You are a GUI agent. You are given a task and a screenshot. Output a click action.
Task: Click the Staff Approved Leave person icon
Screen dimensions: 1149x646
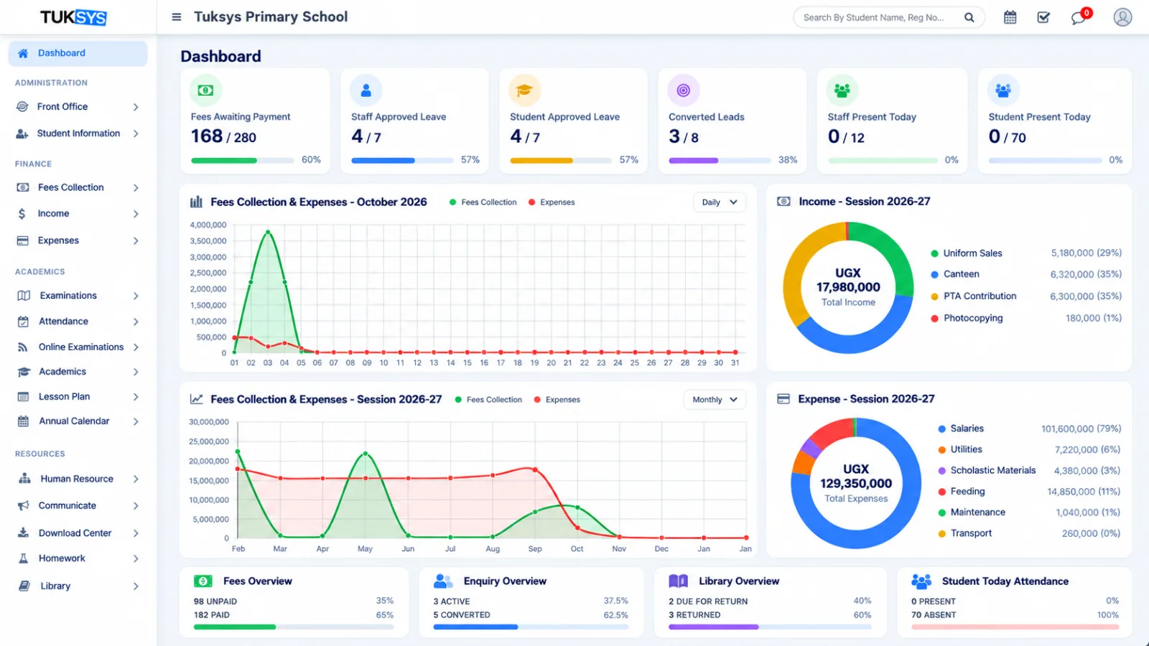pos(366,90)
